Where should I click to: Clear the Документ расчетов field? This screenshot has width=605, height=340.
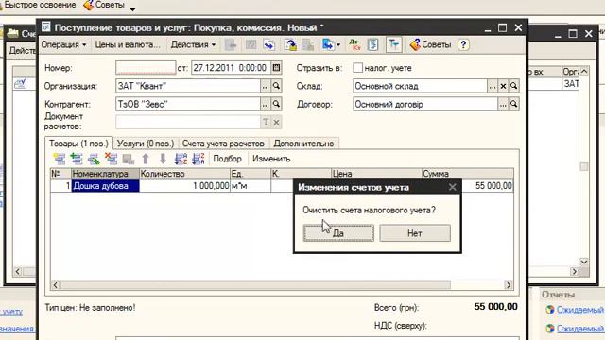coord(276,122)
